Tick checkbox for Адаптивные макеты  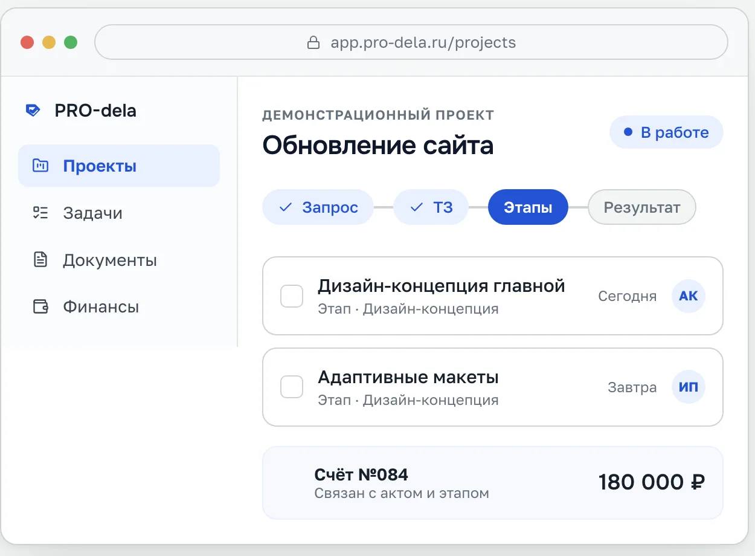pos(292,387)
